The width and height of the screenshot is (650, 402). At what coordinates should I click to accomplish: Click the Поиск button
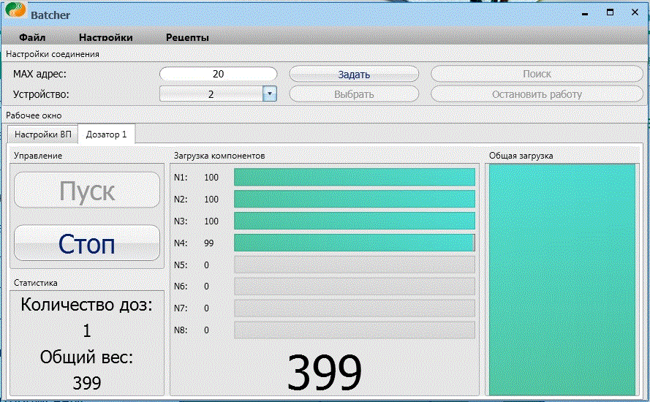[x=537, y=74]
